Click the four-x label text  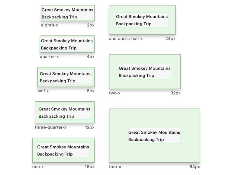(x=115, y=167)
